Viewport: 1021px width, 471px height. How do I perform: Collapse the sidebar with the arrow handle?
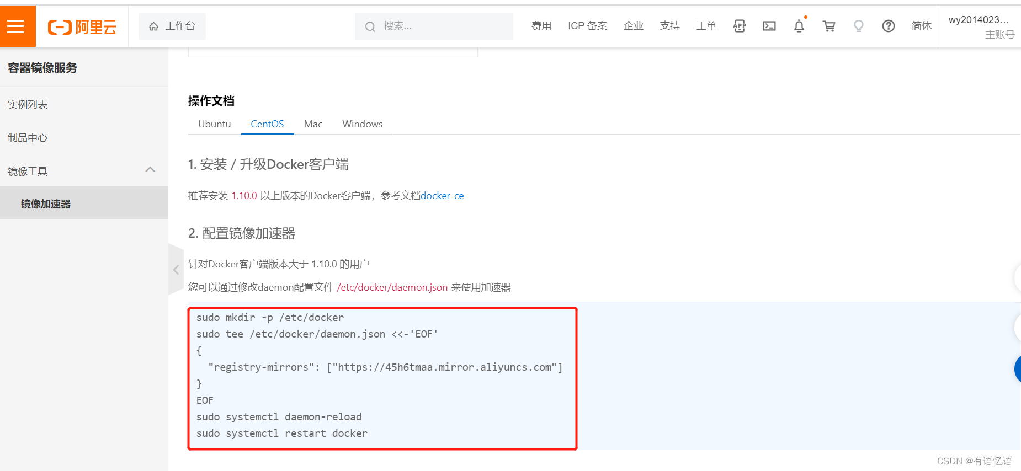click(176, 270)
